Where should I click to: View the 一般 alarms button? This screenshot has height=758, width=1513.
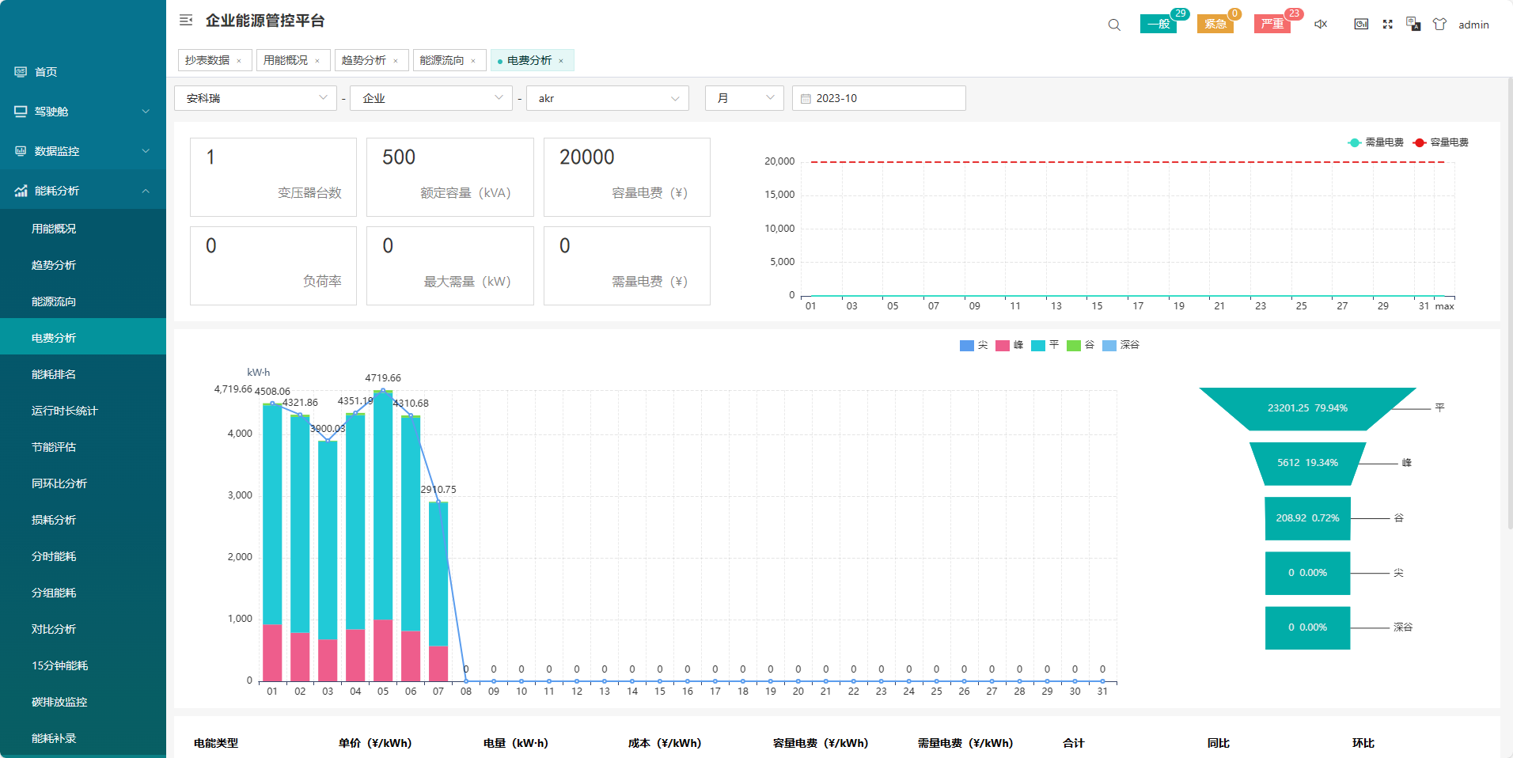[x=1158, y=24]
